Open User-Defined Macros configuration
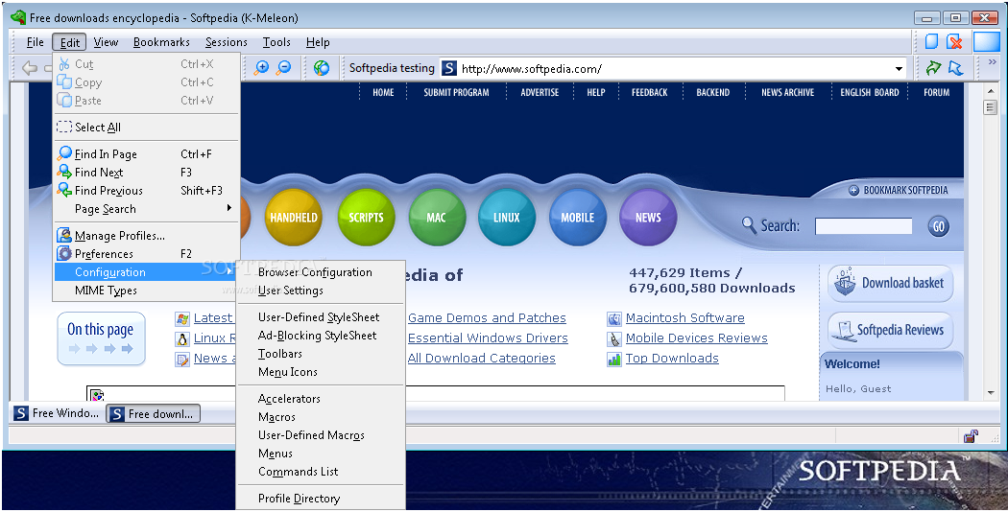Image resolution: width=1008 pixels, height=512 pixels. point(321,435)
